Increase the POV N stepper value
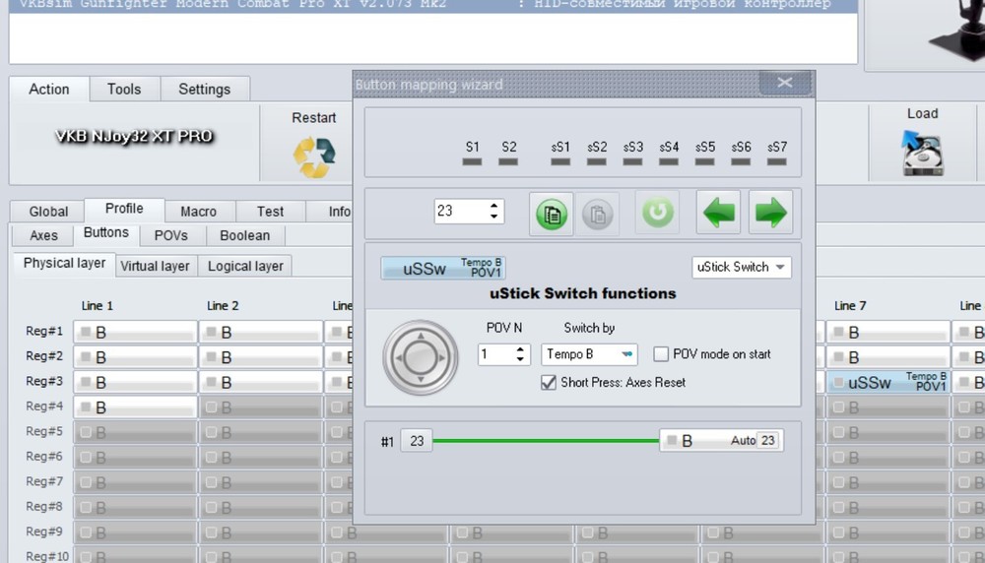Screen dimensions: 985x563 tap(520, 349)
